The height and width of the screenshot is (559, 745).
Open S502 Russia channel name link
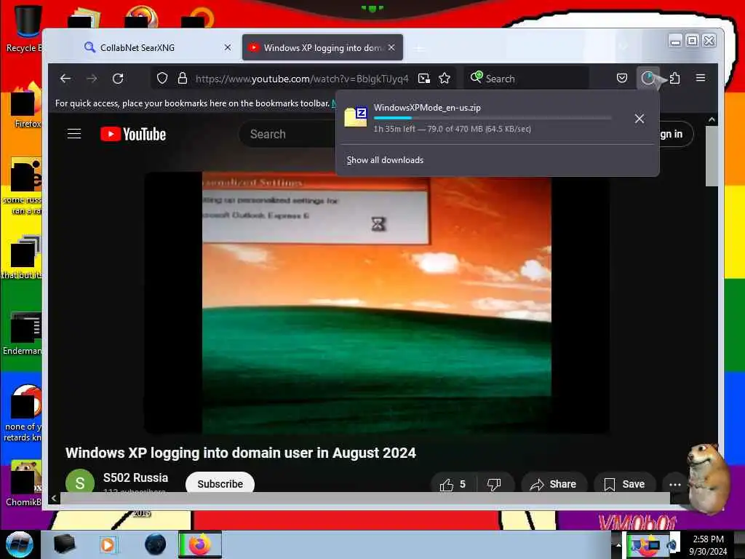[x=135, y=477]
